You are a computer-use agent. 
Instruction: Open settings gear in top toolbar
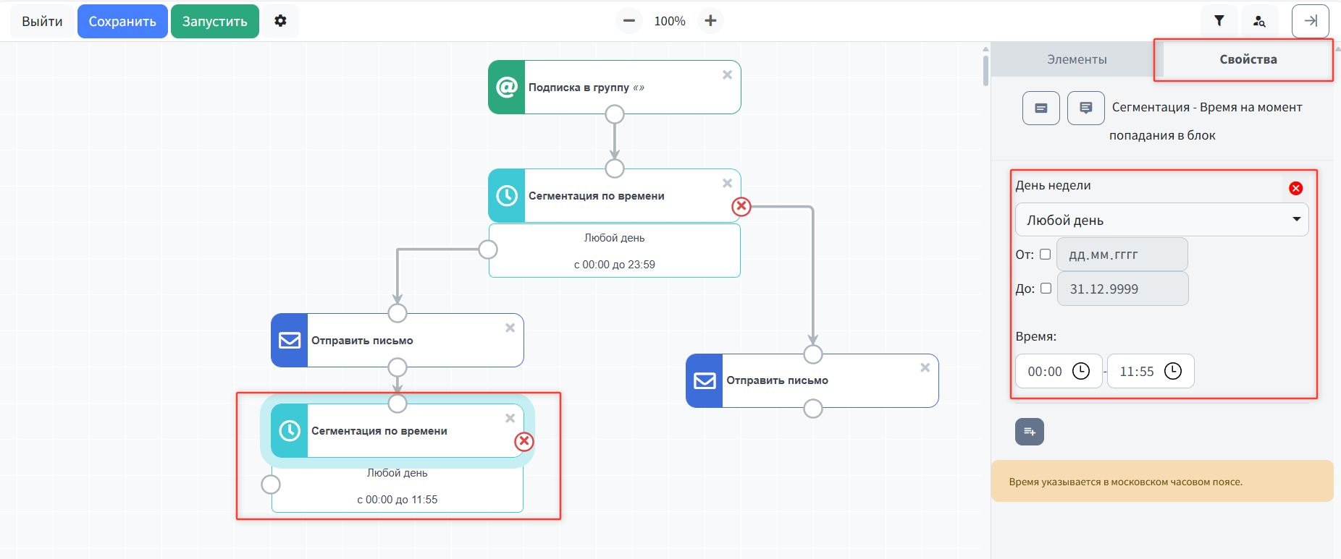280,21
